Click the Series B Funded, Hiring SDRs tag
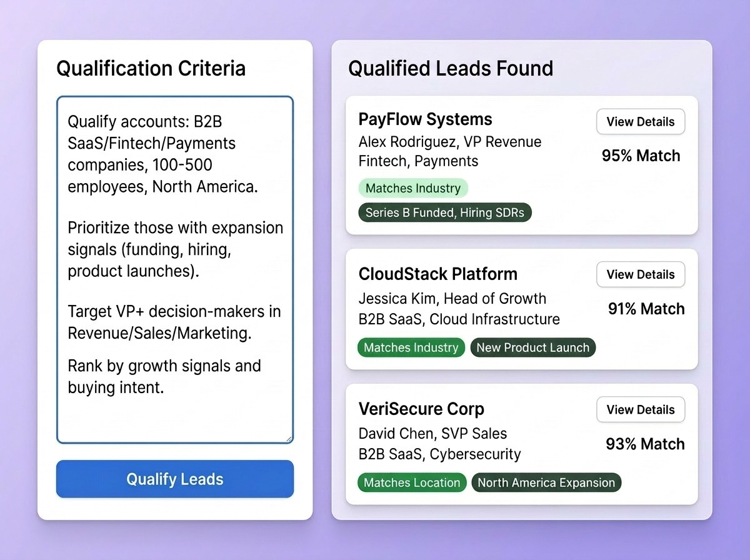Screen dimensions: 750x560 point(444,212)
